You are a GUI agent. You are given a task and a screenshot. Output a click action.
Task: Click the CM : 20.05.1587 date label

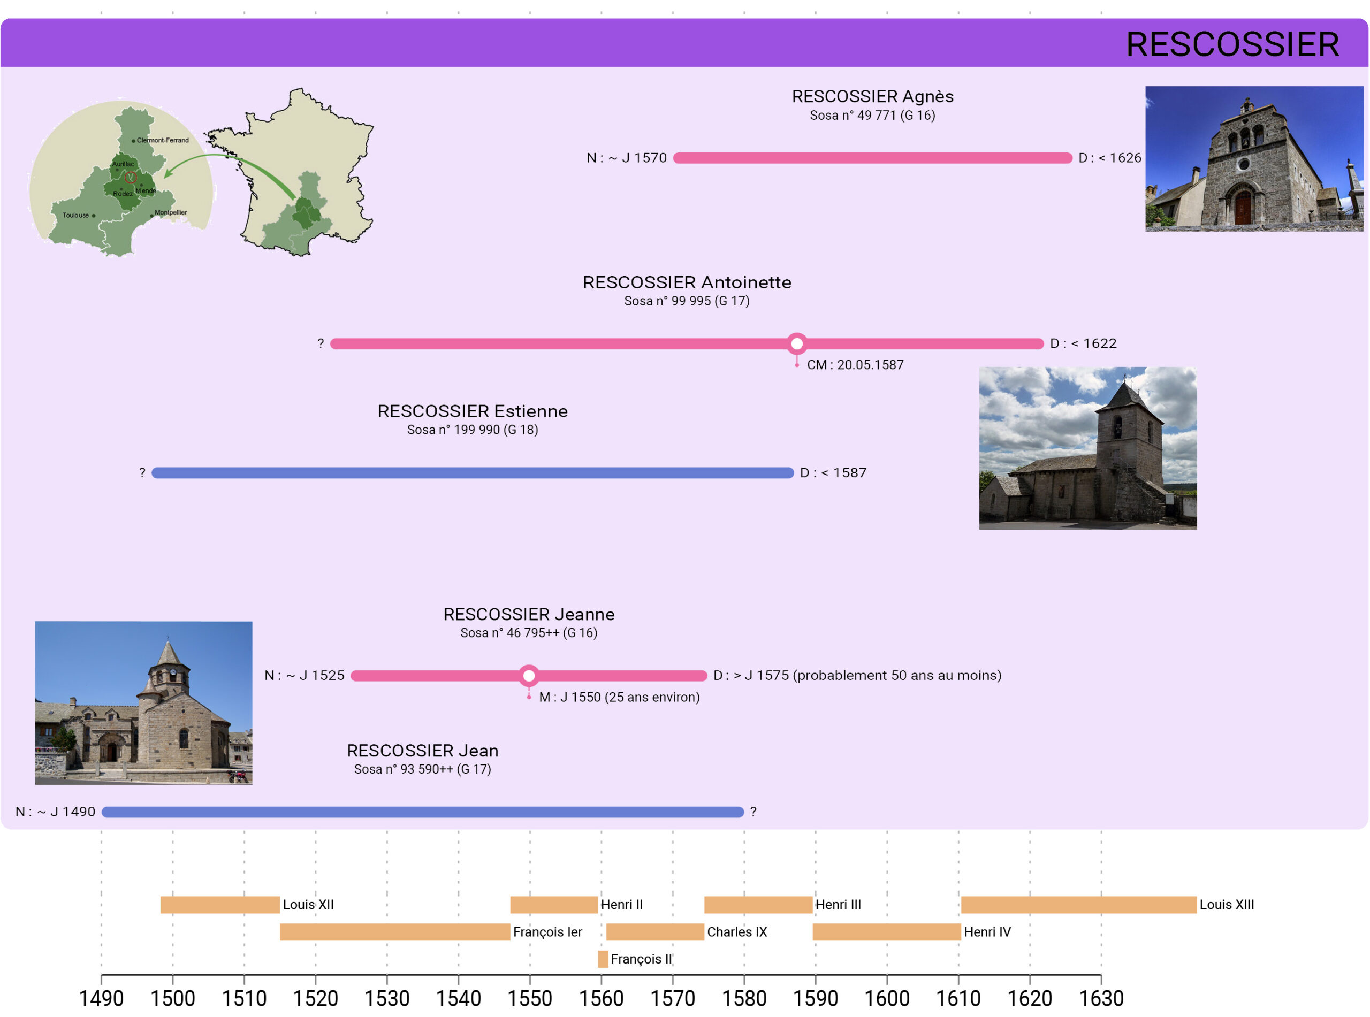[855, 364]
